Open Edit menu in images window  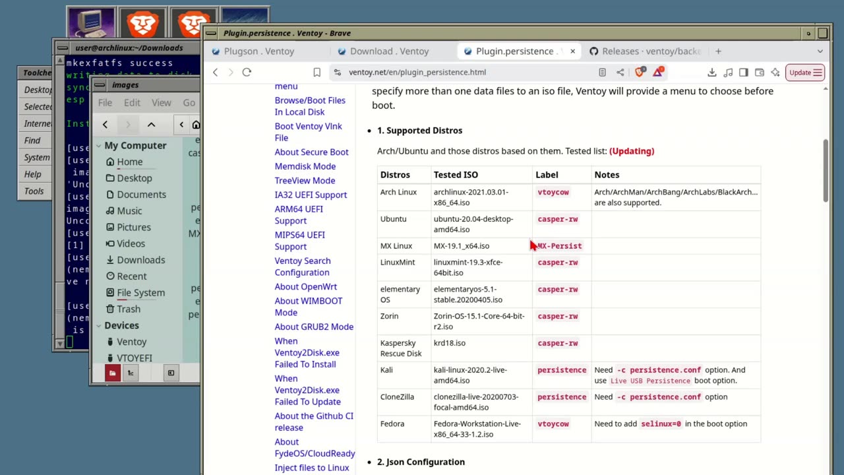coord(132,103)
